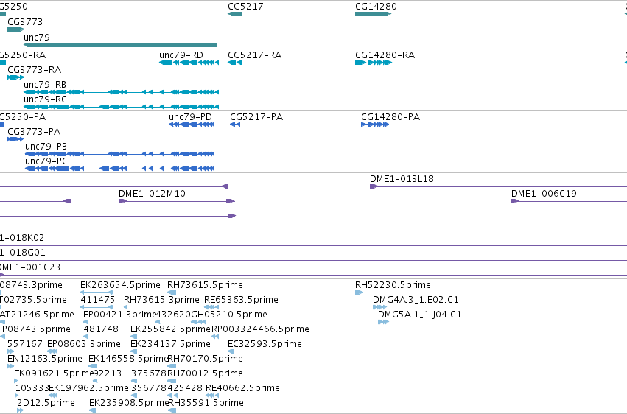Select the EC32593.5prime EST label

coord(265,344)
